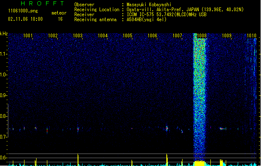261x166 pixels.
Task: Click time marker 1007
Action: tap(177, 36)
